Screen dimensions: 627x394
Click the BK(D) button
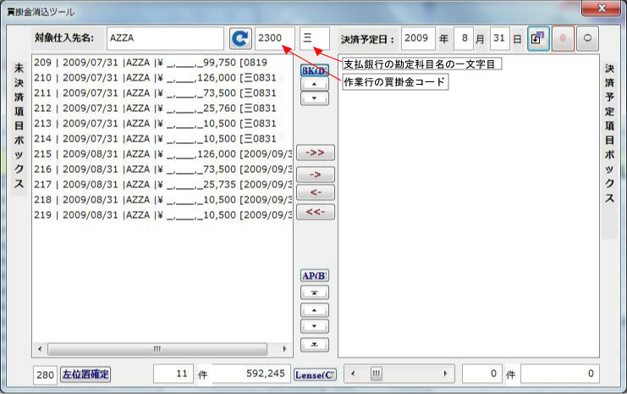tap(315, 70)
